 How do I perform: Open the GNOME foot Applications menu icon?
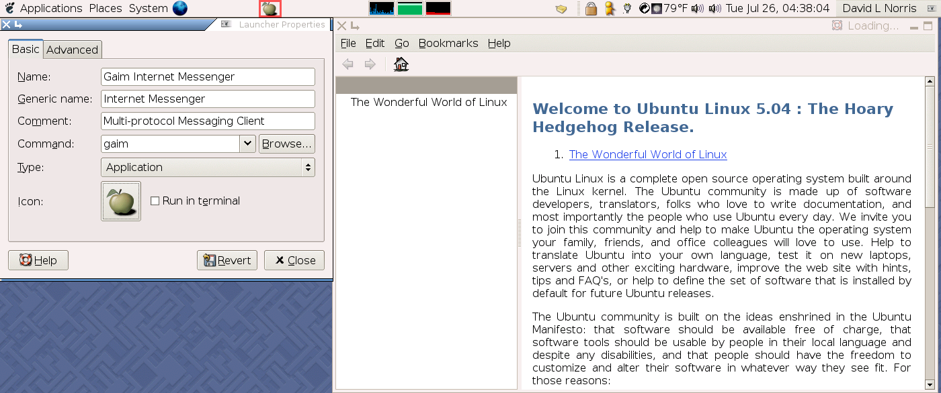[x=9, y=9]
